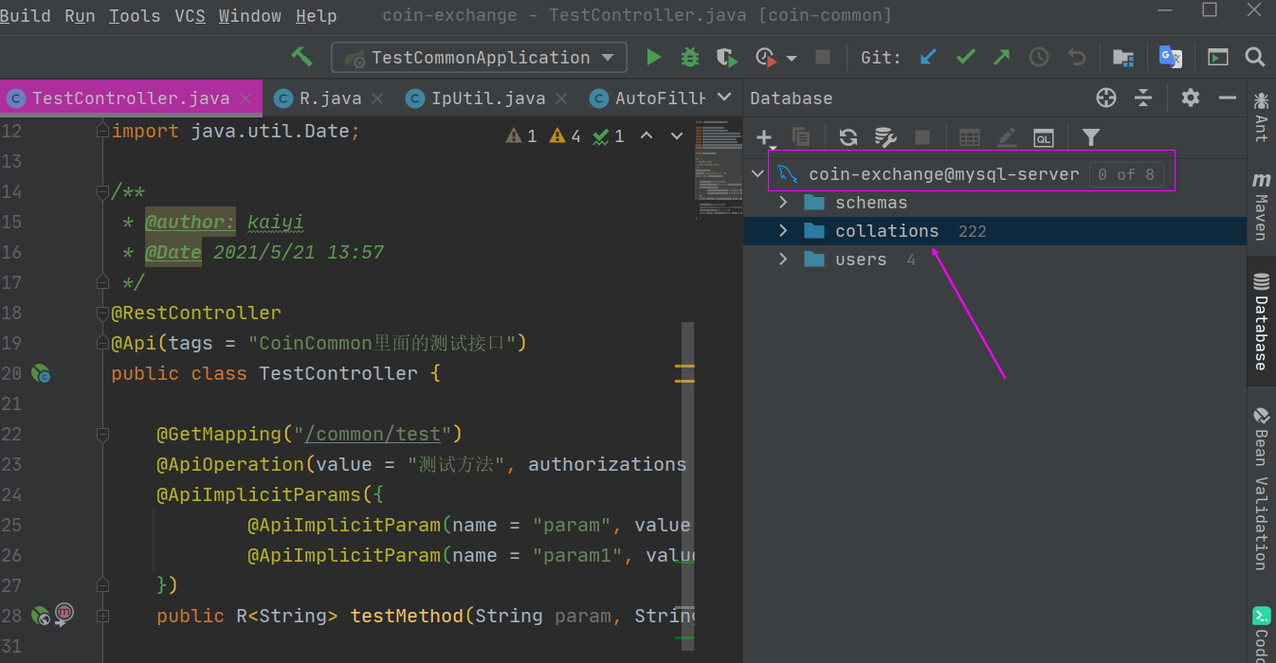Click Git commit checkmark icon
The image size is (1276, 663).
tap(965, 58)
